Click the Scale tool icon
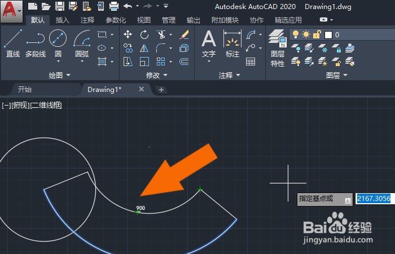This screenshot has width=395, height=254. (x=144, y=62)
